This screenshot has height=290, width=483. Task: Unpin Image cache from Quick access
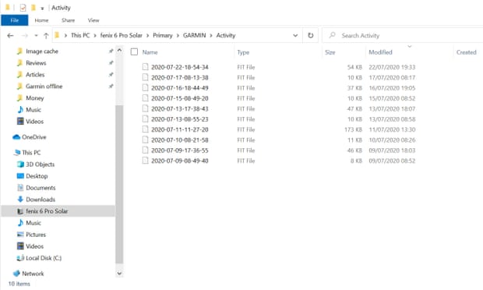(111, 51)
